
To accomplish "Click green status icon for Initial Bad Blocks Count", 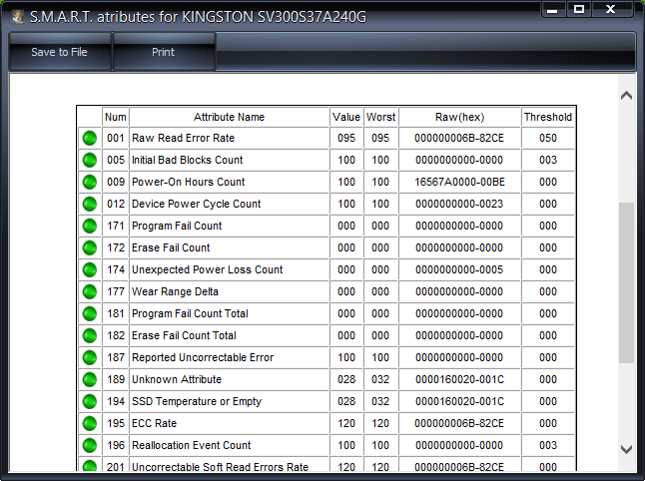I will 90,160.
